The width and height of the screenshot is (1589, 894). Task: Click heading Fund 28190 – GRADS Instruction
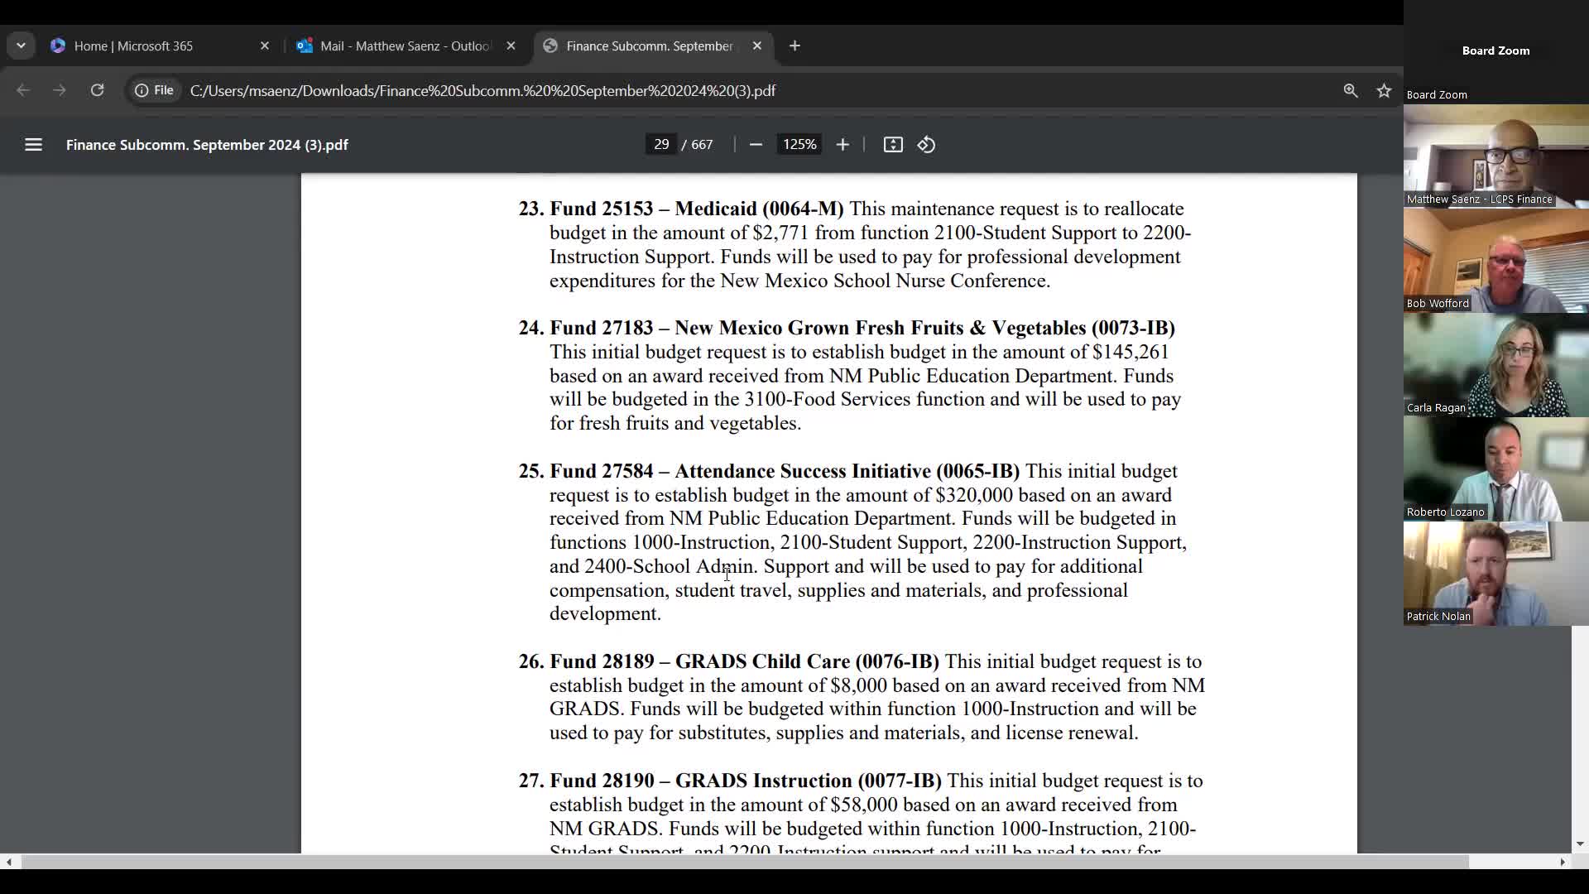coord(746,781)
